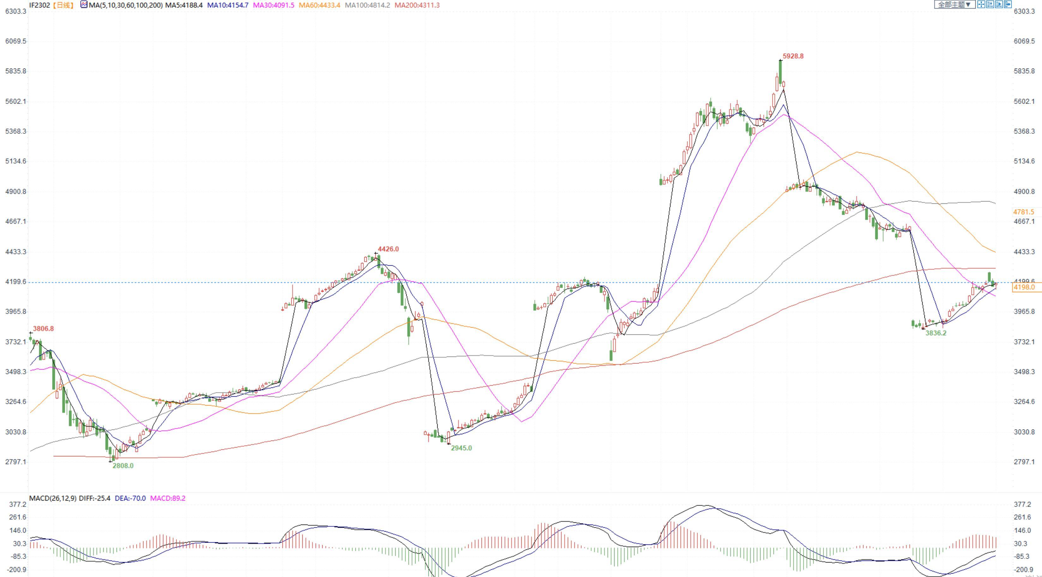Click the 日线 period label
Screen dimensions: 1042x577
point(64,5)
